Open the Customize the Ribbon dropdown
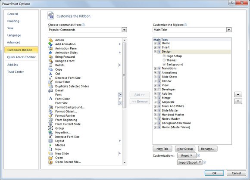Viewport: 250px width, 180px height. [x=228, y=30]
